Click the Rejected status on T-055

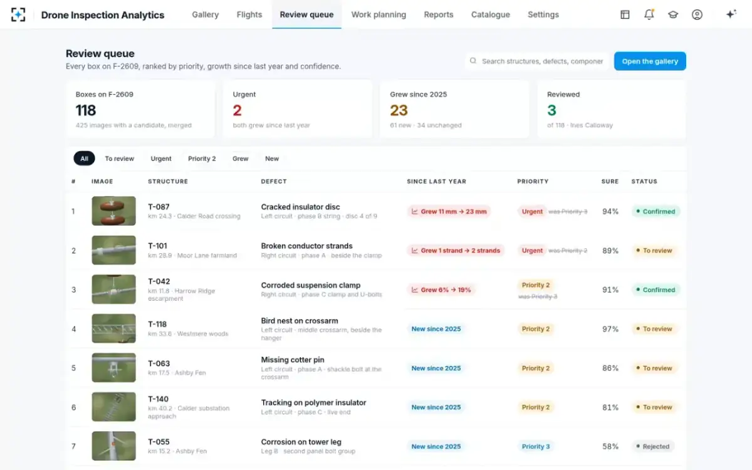pyautogui.click(x=653, y=447)
